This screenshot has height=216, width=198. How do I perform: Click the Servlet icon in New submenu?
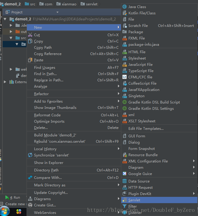pos(125,200)
